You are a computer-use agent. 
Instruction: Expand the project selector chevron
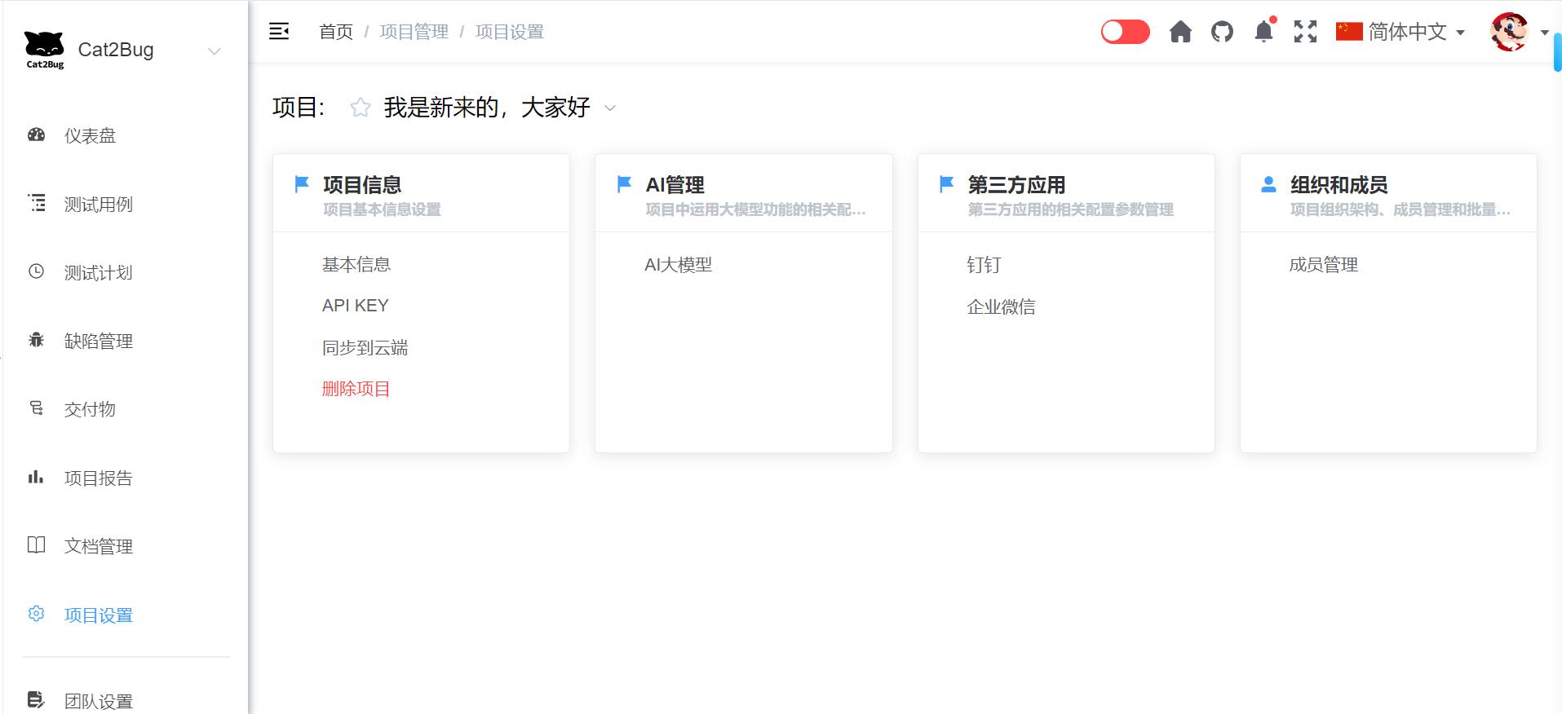pyautogui.click(x=610, y=108)
